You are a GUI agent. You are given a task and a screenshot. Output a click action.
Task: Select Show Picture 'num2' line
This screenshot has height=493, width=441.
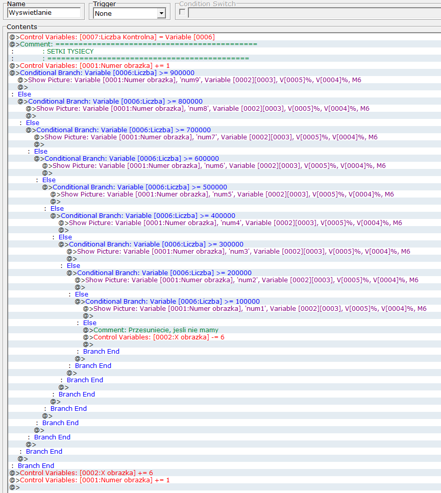tap(247, 280)
